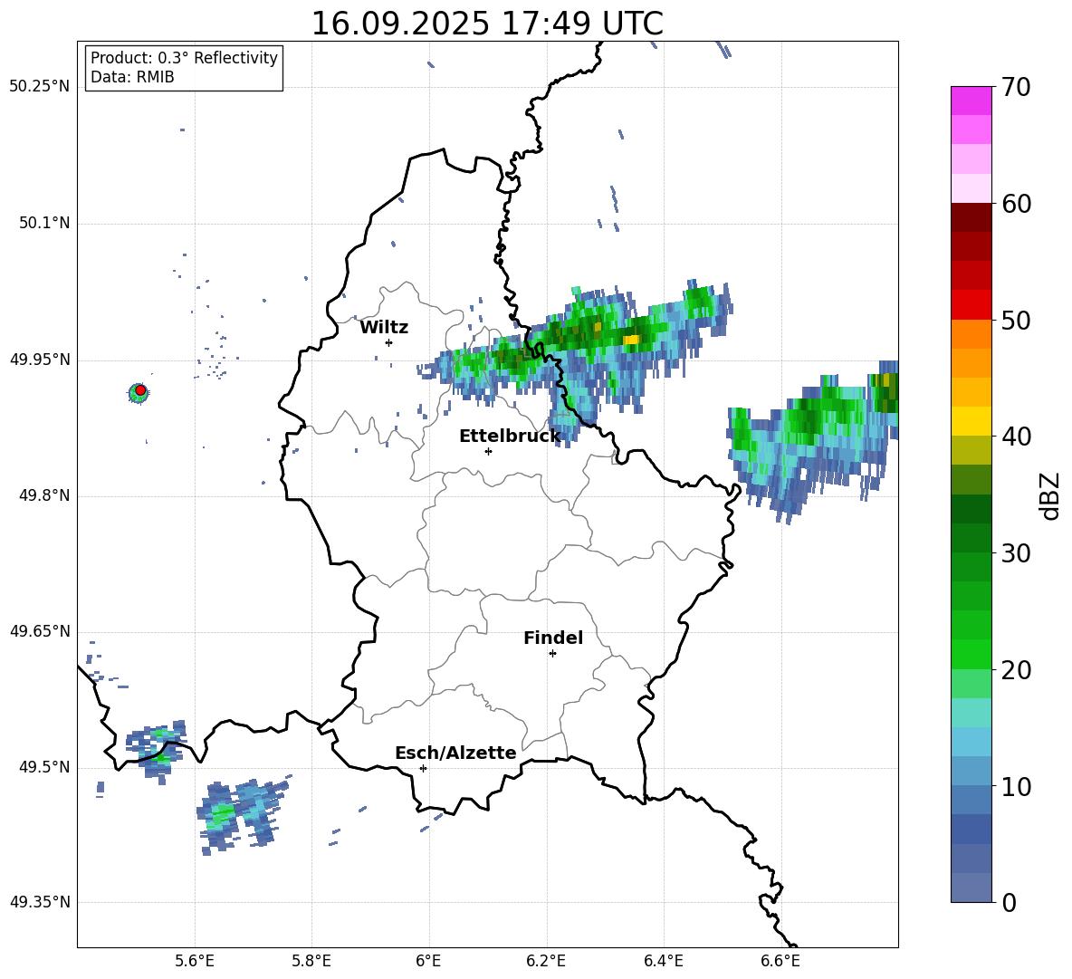Screen dimensions: 1072x979
Task: Click the 6°E longitude label
Action: coord(428,961)
